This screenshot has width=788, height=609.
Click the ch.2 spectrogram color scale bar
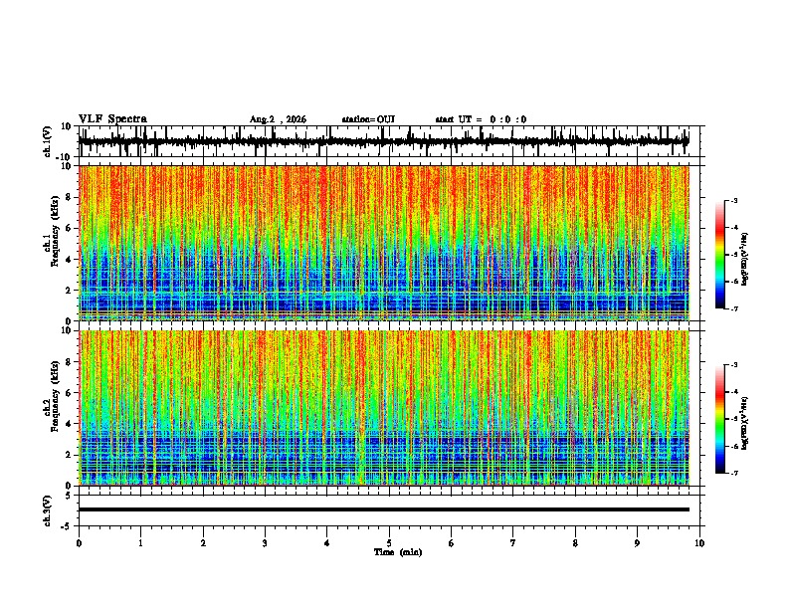click(x=720, y=419)
